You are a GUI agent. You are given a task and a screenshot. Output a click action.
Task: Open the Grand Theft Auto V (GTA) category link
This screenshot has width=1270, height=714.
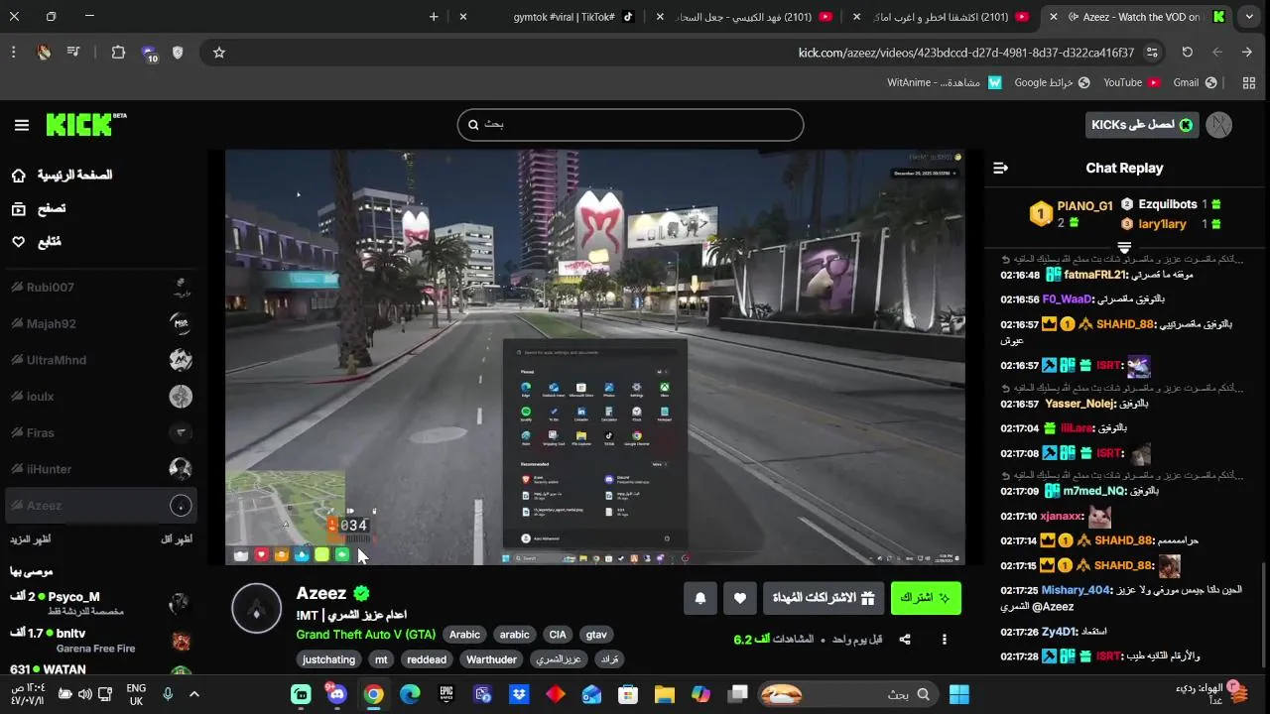(365, 635)
